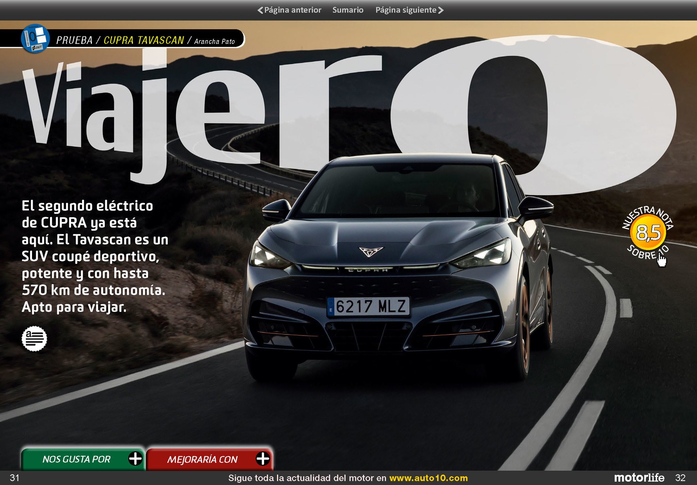697x485 pixels.
Task: Click the motorlife logo
Action: tap(639, 478)
